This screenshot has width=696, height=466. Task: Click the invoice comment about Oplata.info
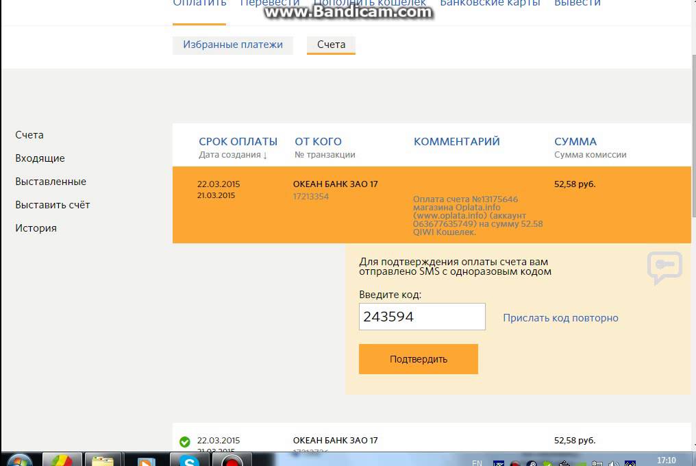point(477,215)
